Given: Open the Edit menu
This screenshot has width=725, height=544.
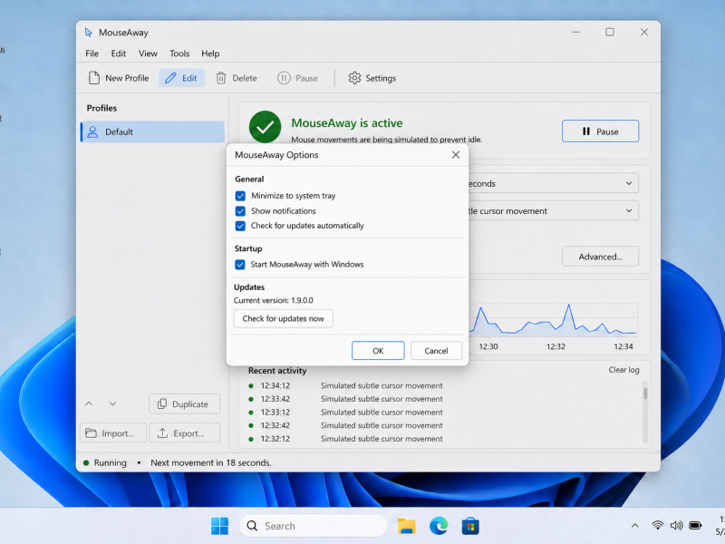Looking at the screenshot, I should (119, 53).
